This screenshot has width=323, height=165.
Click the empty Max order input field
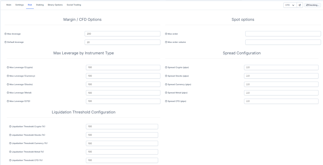click(x=283, y=34)
